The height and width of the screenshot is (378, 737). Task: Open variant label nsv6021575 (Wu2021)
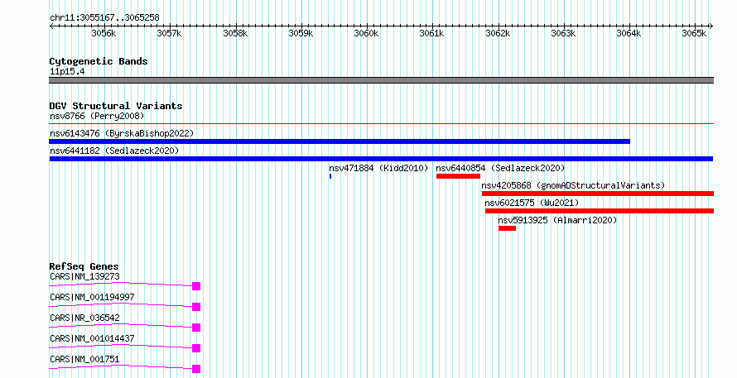point(532,203)
